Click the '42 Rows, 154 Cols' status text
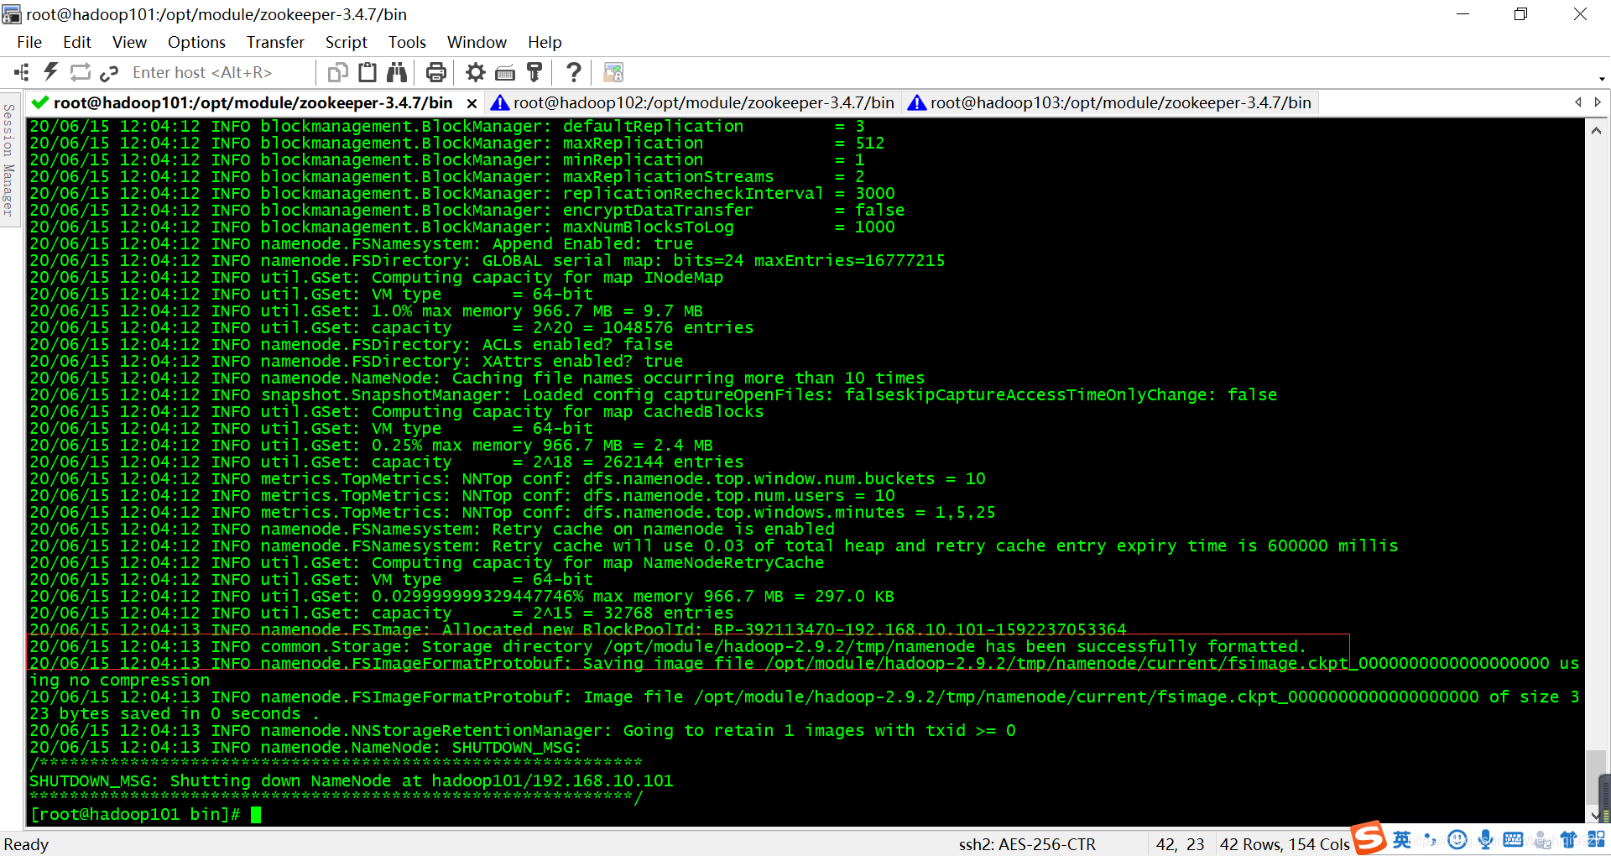Image resolution: width=1611 pixels, height=856 pixels. tap(1285, 844)
